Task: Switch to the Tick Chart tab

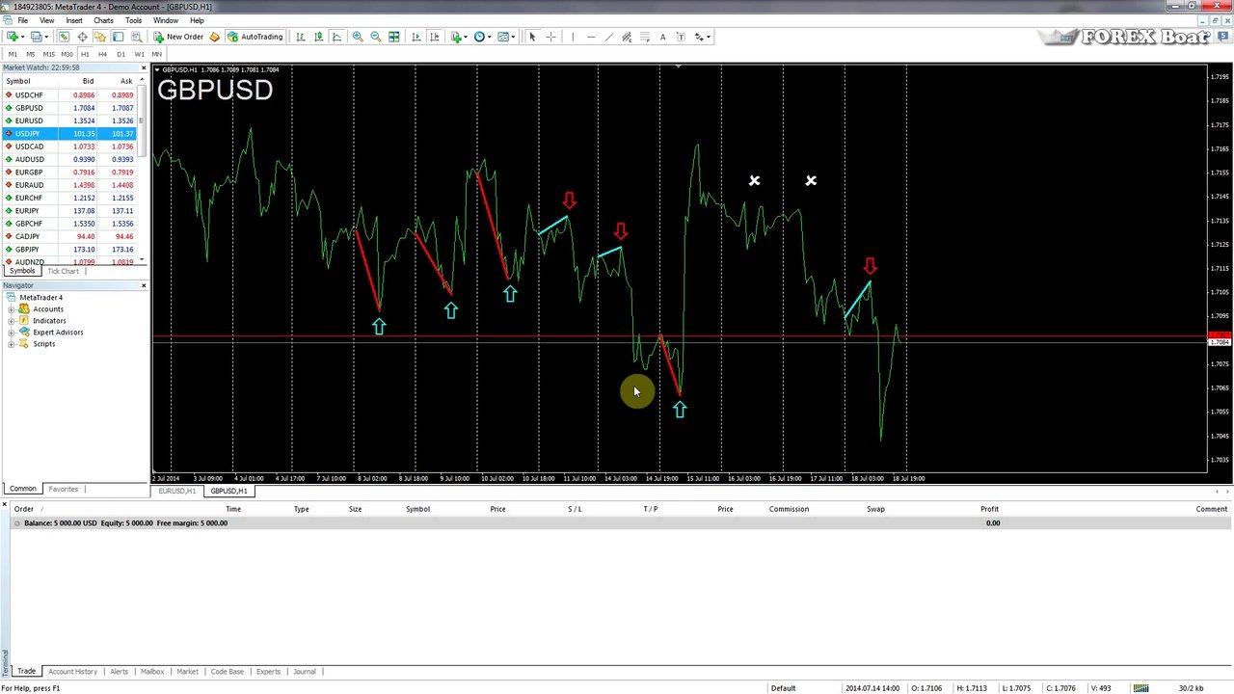Action: pyautogui.click(x=63, y=271)
